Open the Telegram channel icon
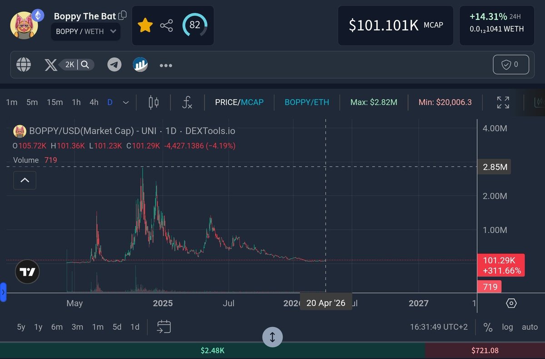This screenshot has width=545, height=359. [x=114, y=65]
